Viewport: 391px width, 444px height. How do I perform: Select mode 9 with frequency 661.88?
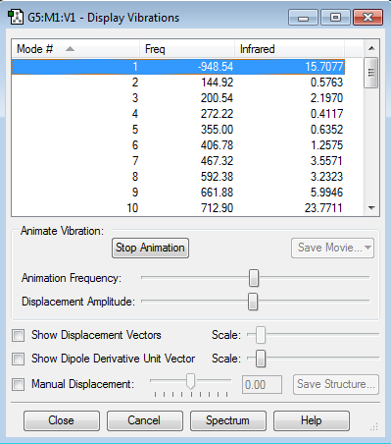(x=178, y=193)
